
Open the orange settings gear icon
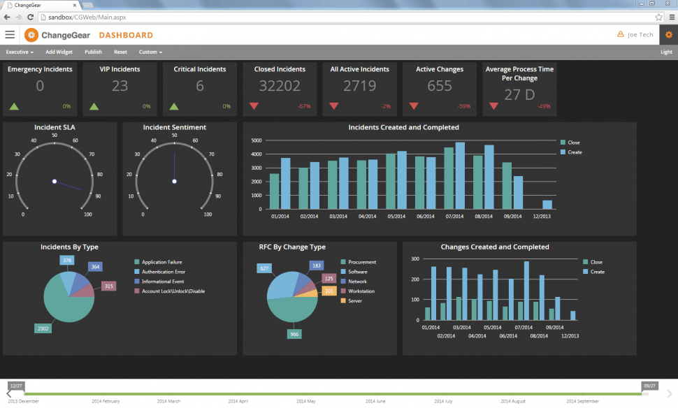pyautogui.click(x=668, y=34)
